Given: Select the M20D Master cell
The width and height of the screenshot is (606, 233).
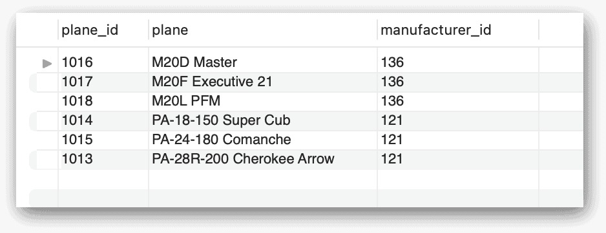Looking at the screenshot, I should coord(263,62).
